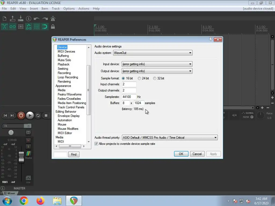The height and width of the screenshot is (206, 275).
Task: Select 24 bit sample format
Action: point(139,78)
